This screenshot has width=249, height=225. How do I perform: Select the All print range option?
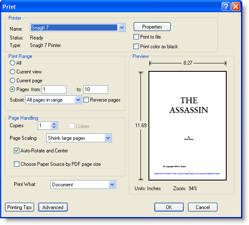point(12,63)
